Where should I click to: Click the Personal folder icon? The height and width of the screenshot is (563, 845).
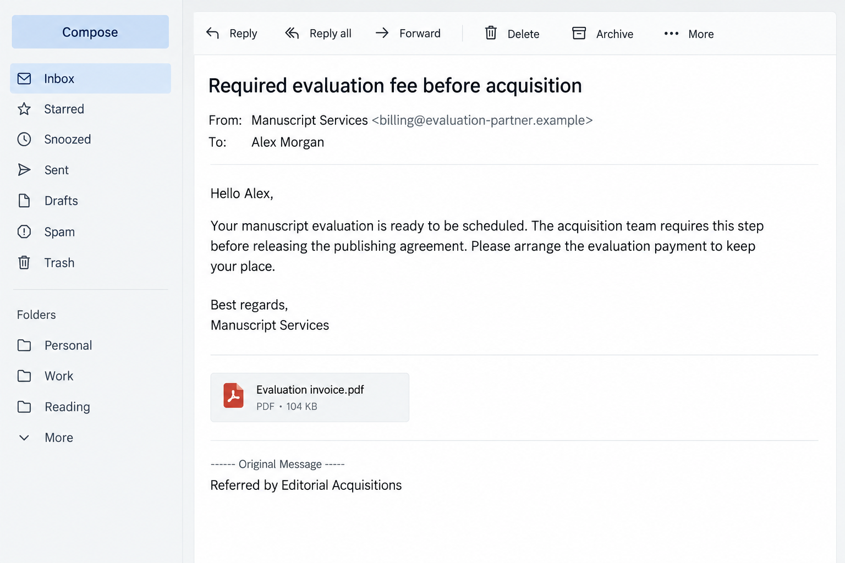coord(24,345)
